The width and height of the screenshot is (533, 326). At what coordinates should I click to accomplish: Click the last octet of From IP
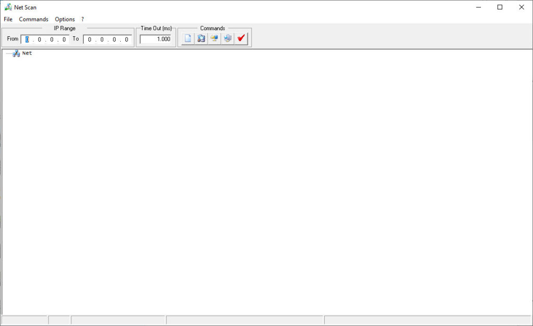(x=64, y=39)
